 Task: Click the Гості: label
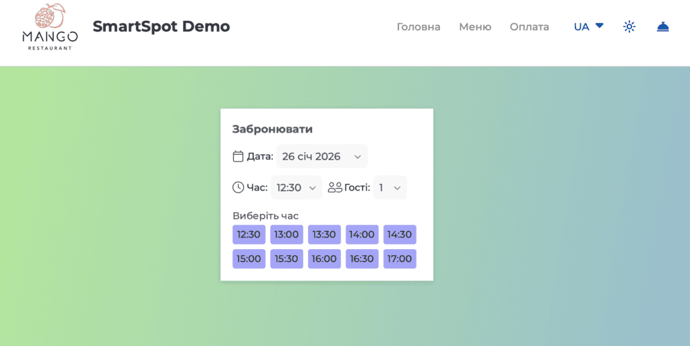point(357,188)
